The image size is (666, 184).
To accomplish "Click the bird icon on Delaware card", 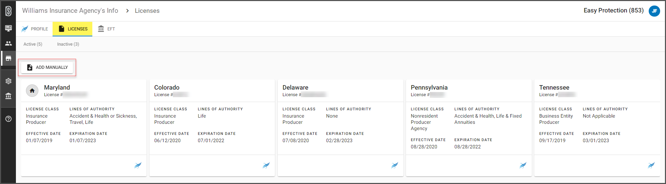I will [395, 165].
